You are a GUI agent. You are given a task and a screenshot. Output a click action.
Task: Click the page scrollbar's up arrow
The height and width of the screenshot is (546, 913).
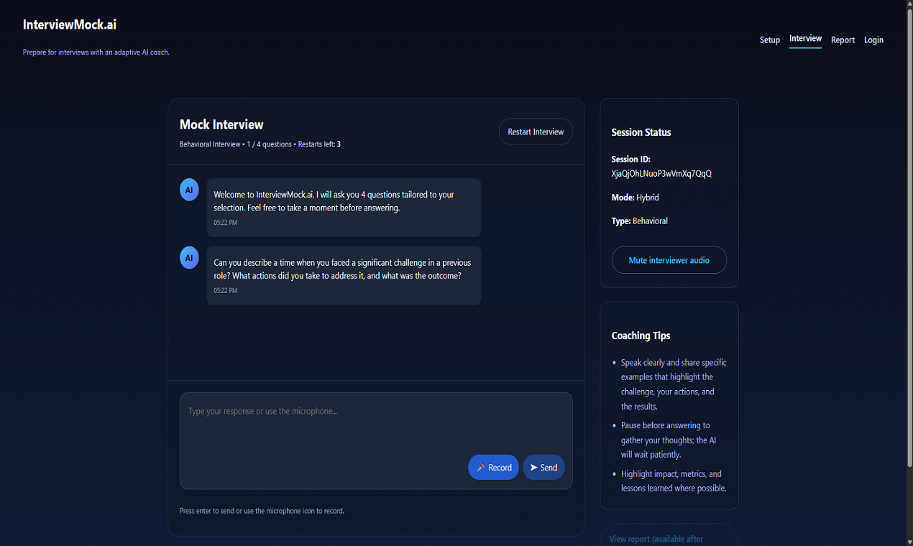[909, 4]
